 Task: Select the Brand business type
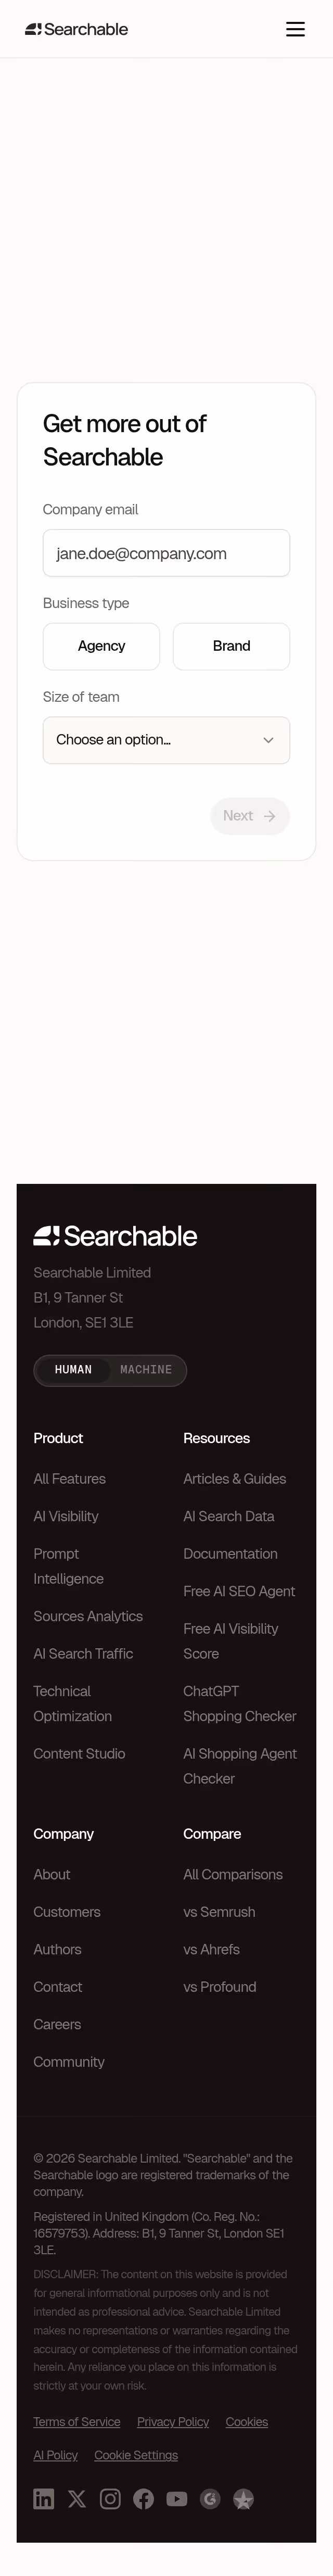pos(231,646)
